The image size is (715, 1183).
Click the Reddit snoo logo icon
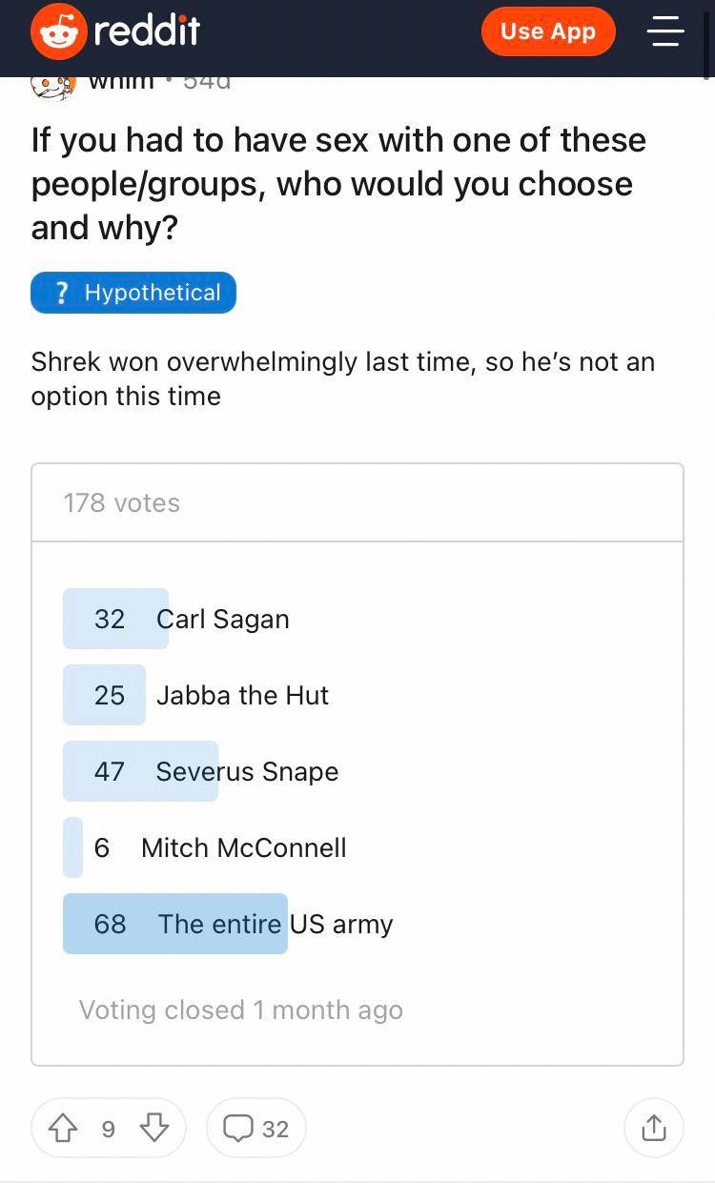click(x=57, y=31)
